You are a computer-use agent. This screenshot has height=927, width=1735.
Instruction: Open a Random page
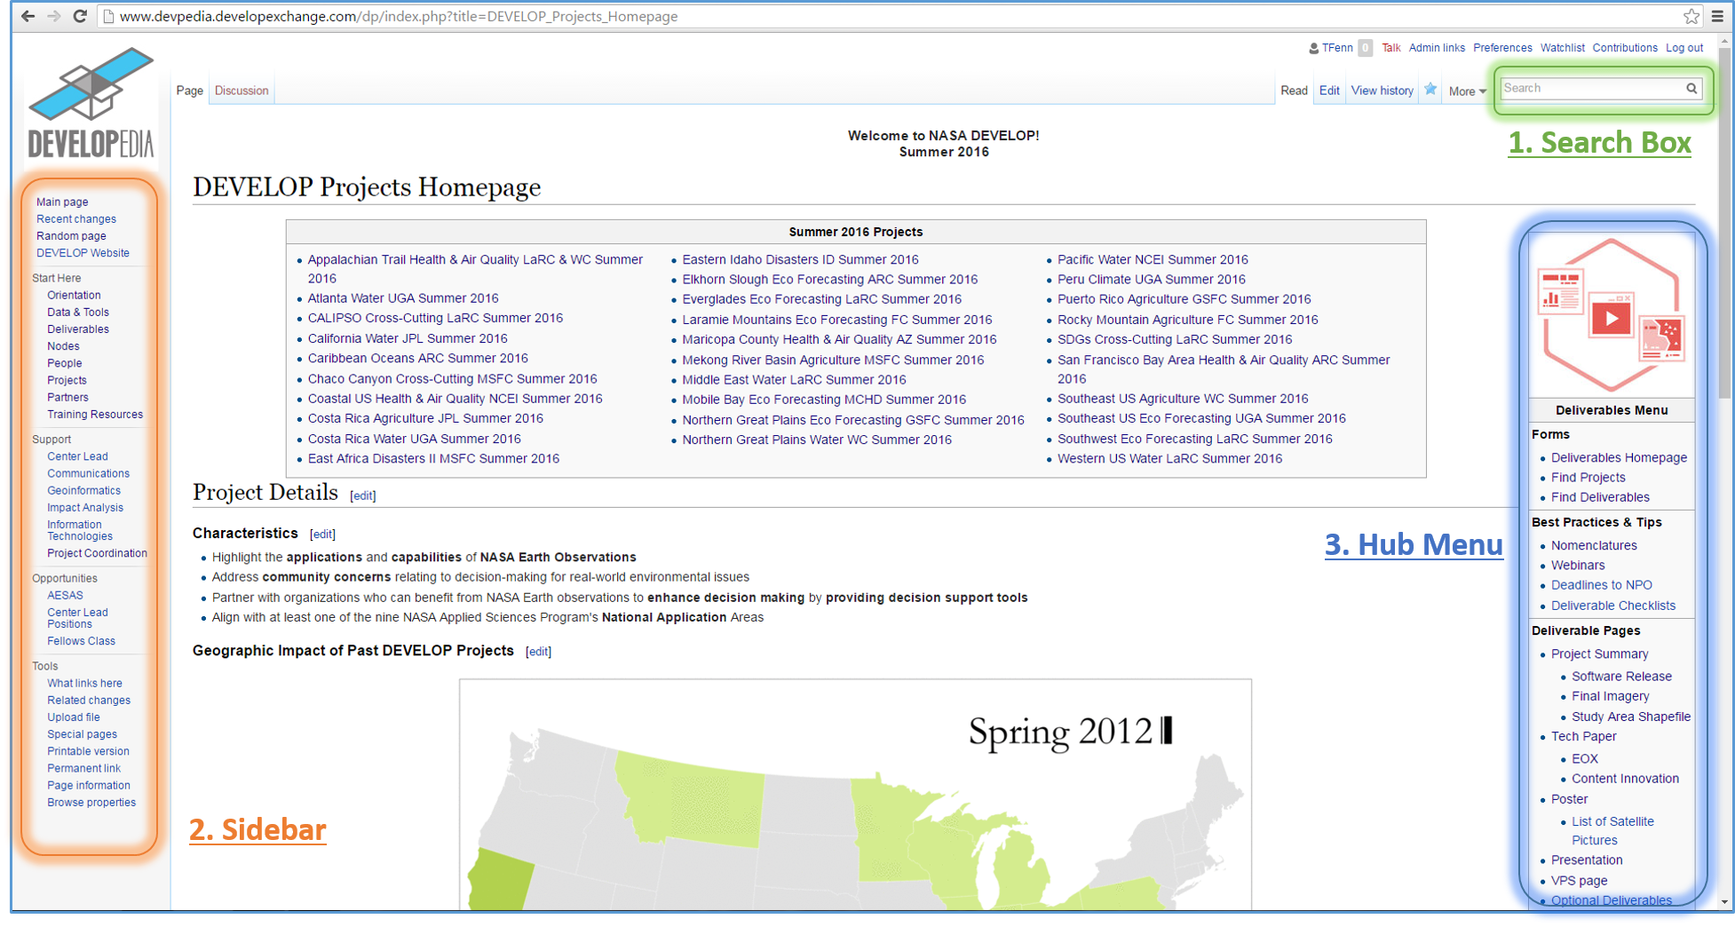71,236
